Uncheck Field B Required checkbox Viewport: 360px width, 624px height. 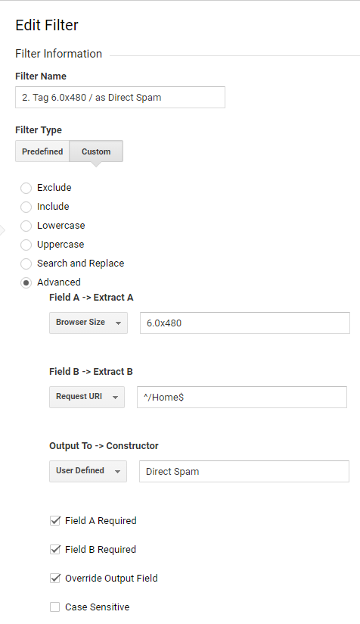55,549
